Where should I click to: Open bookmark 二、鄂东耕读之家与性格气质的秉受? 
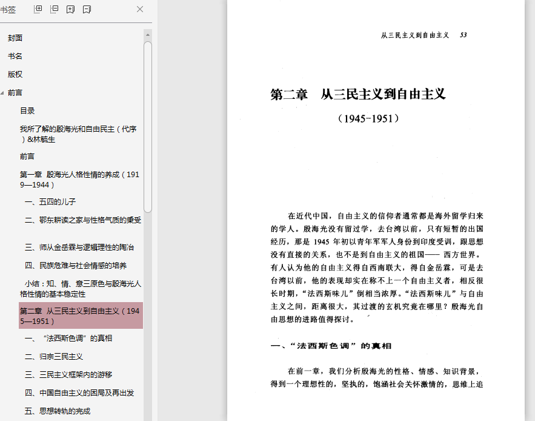83,220
